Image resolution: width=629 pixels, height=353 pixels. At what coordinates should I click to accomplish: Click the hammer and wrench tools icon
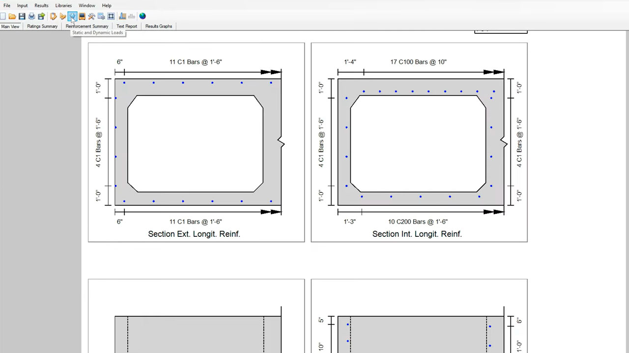[91, 16]
